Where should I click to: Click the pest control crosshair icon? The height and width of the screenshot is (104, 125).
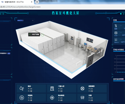click(x=52, y=98)
